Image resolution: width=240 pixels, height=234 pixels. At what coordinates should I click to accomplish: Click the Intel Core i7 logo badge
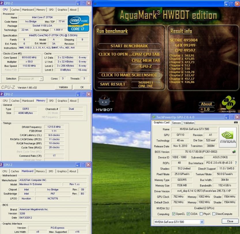tap(78, 23)
